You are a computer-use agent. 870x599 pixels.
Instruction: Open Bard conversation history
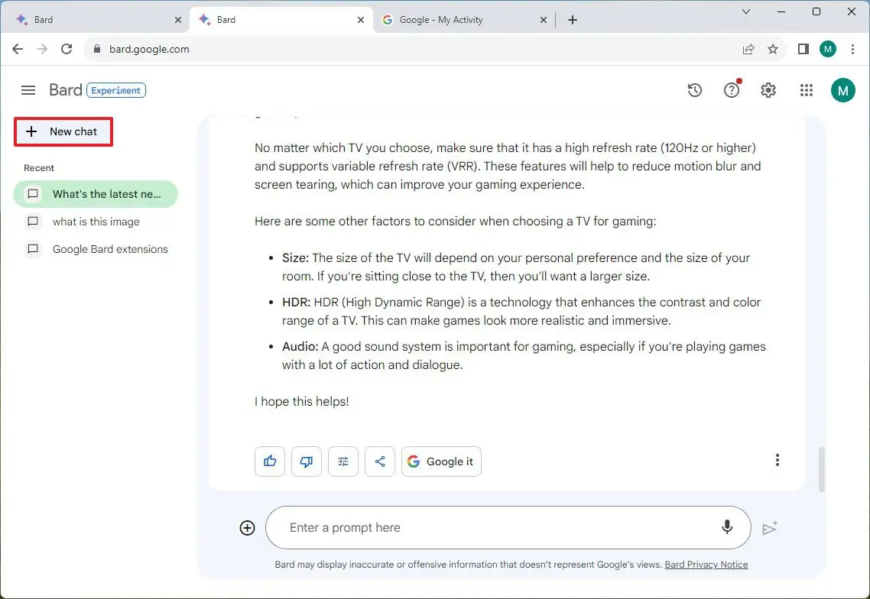[694, 89]
